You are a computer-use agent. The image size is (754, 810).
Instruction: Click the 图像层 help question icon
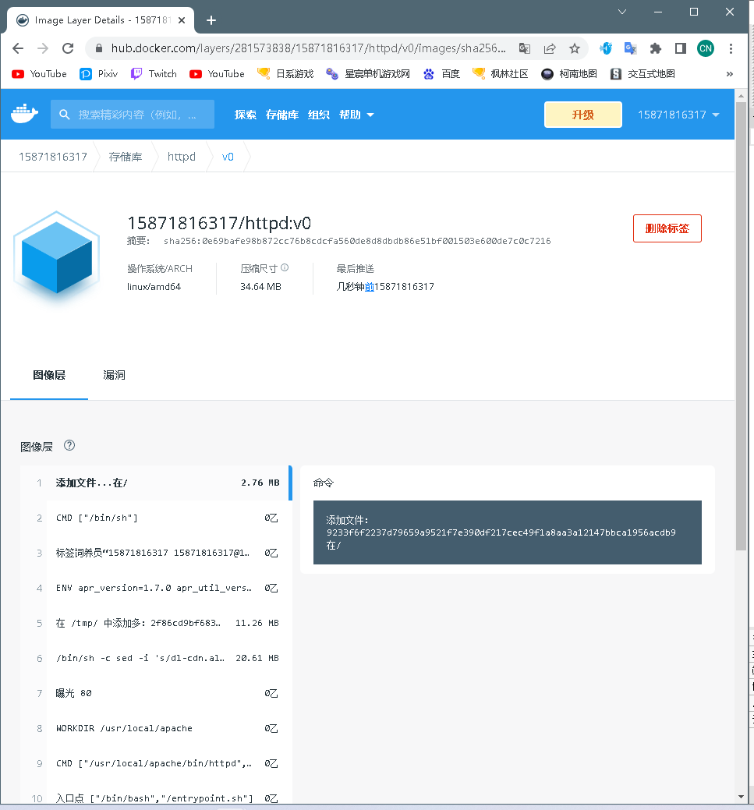(x=69, y=445)
